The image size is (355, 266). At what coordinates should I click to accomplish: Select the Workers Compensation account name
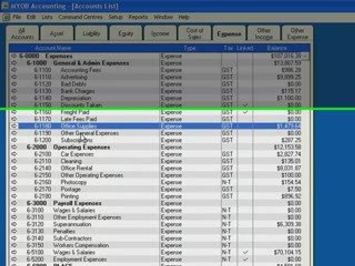pos(81,245)
